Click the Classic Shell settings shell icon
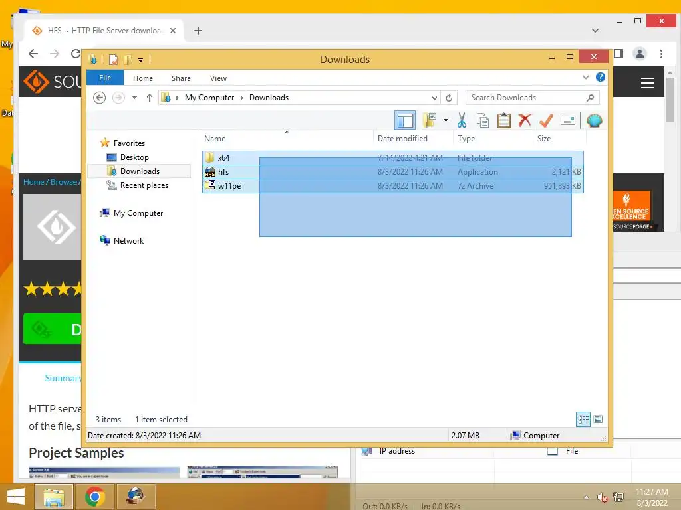 (594, 120)
